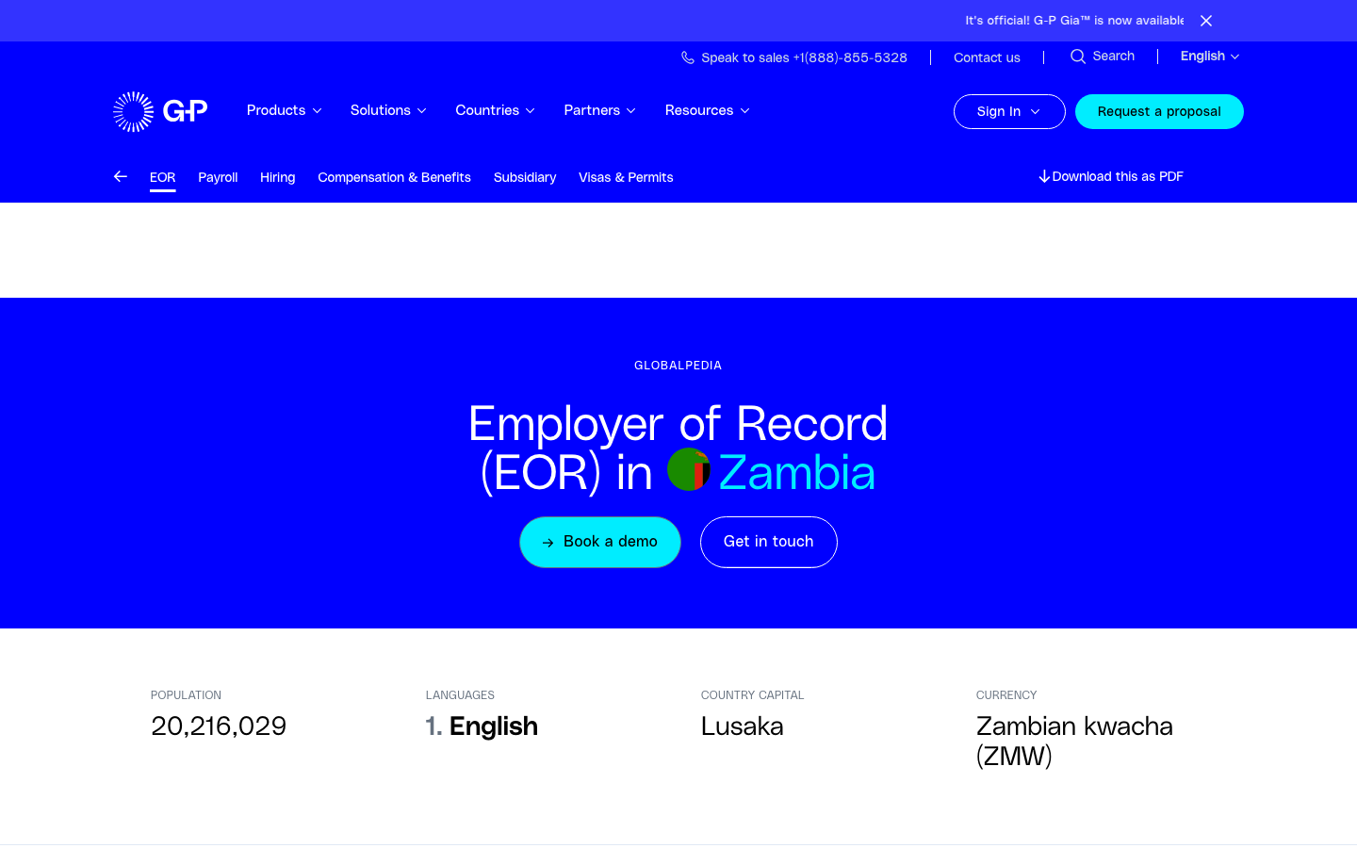This screenshot has width=1357, height=848.
Task: Click the sales phone number +1(888)-855-5328
Action: pos(850,57)
